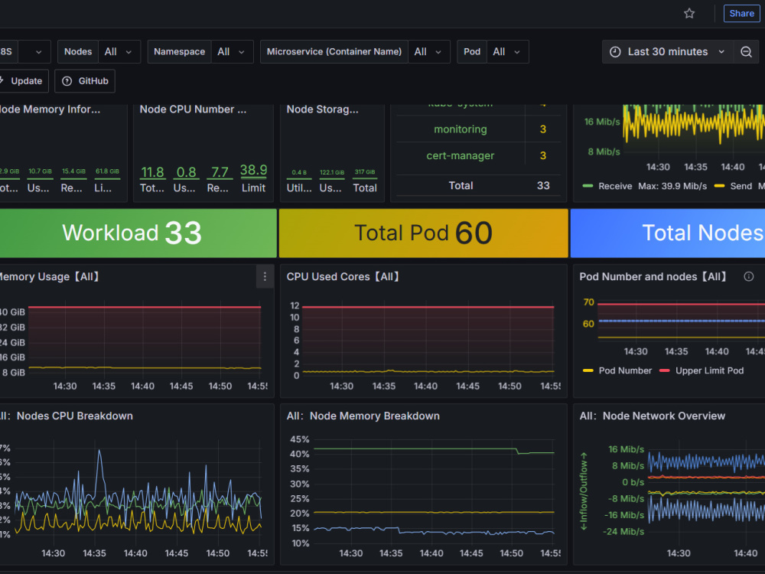Viewport: 765px width, 574px height.
Task: Toggle the Receive series in legend
Action: [615, 186]
